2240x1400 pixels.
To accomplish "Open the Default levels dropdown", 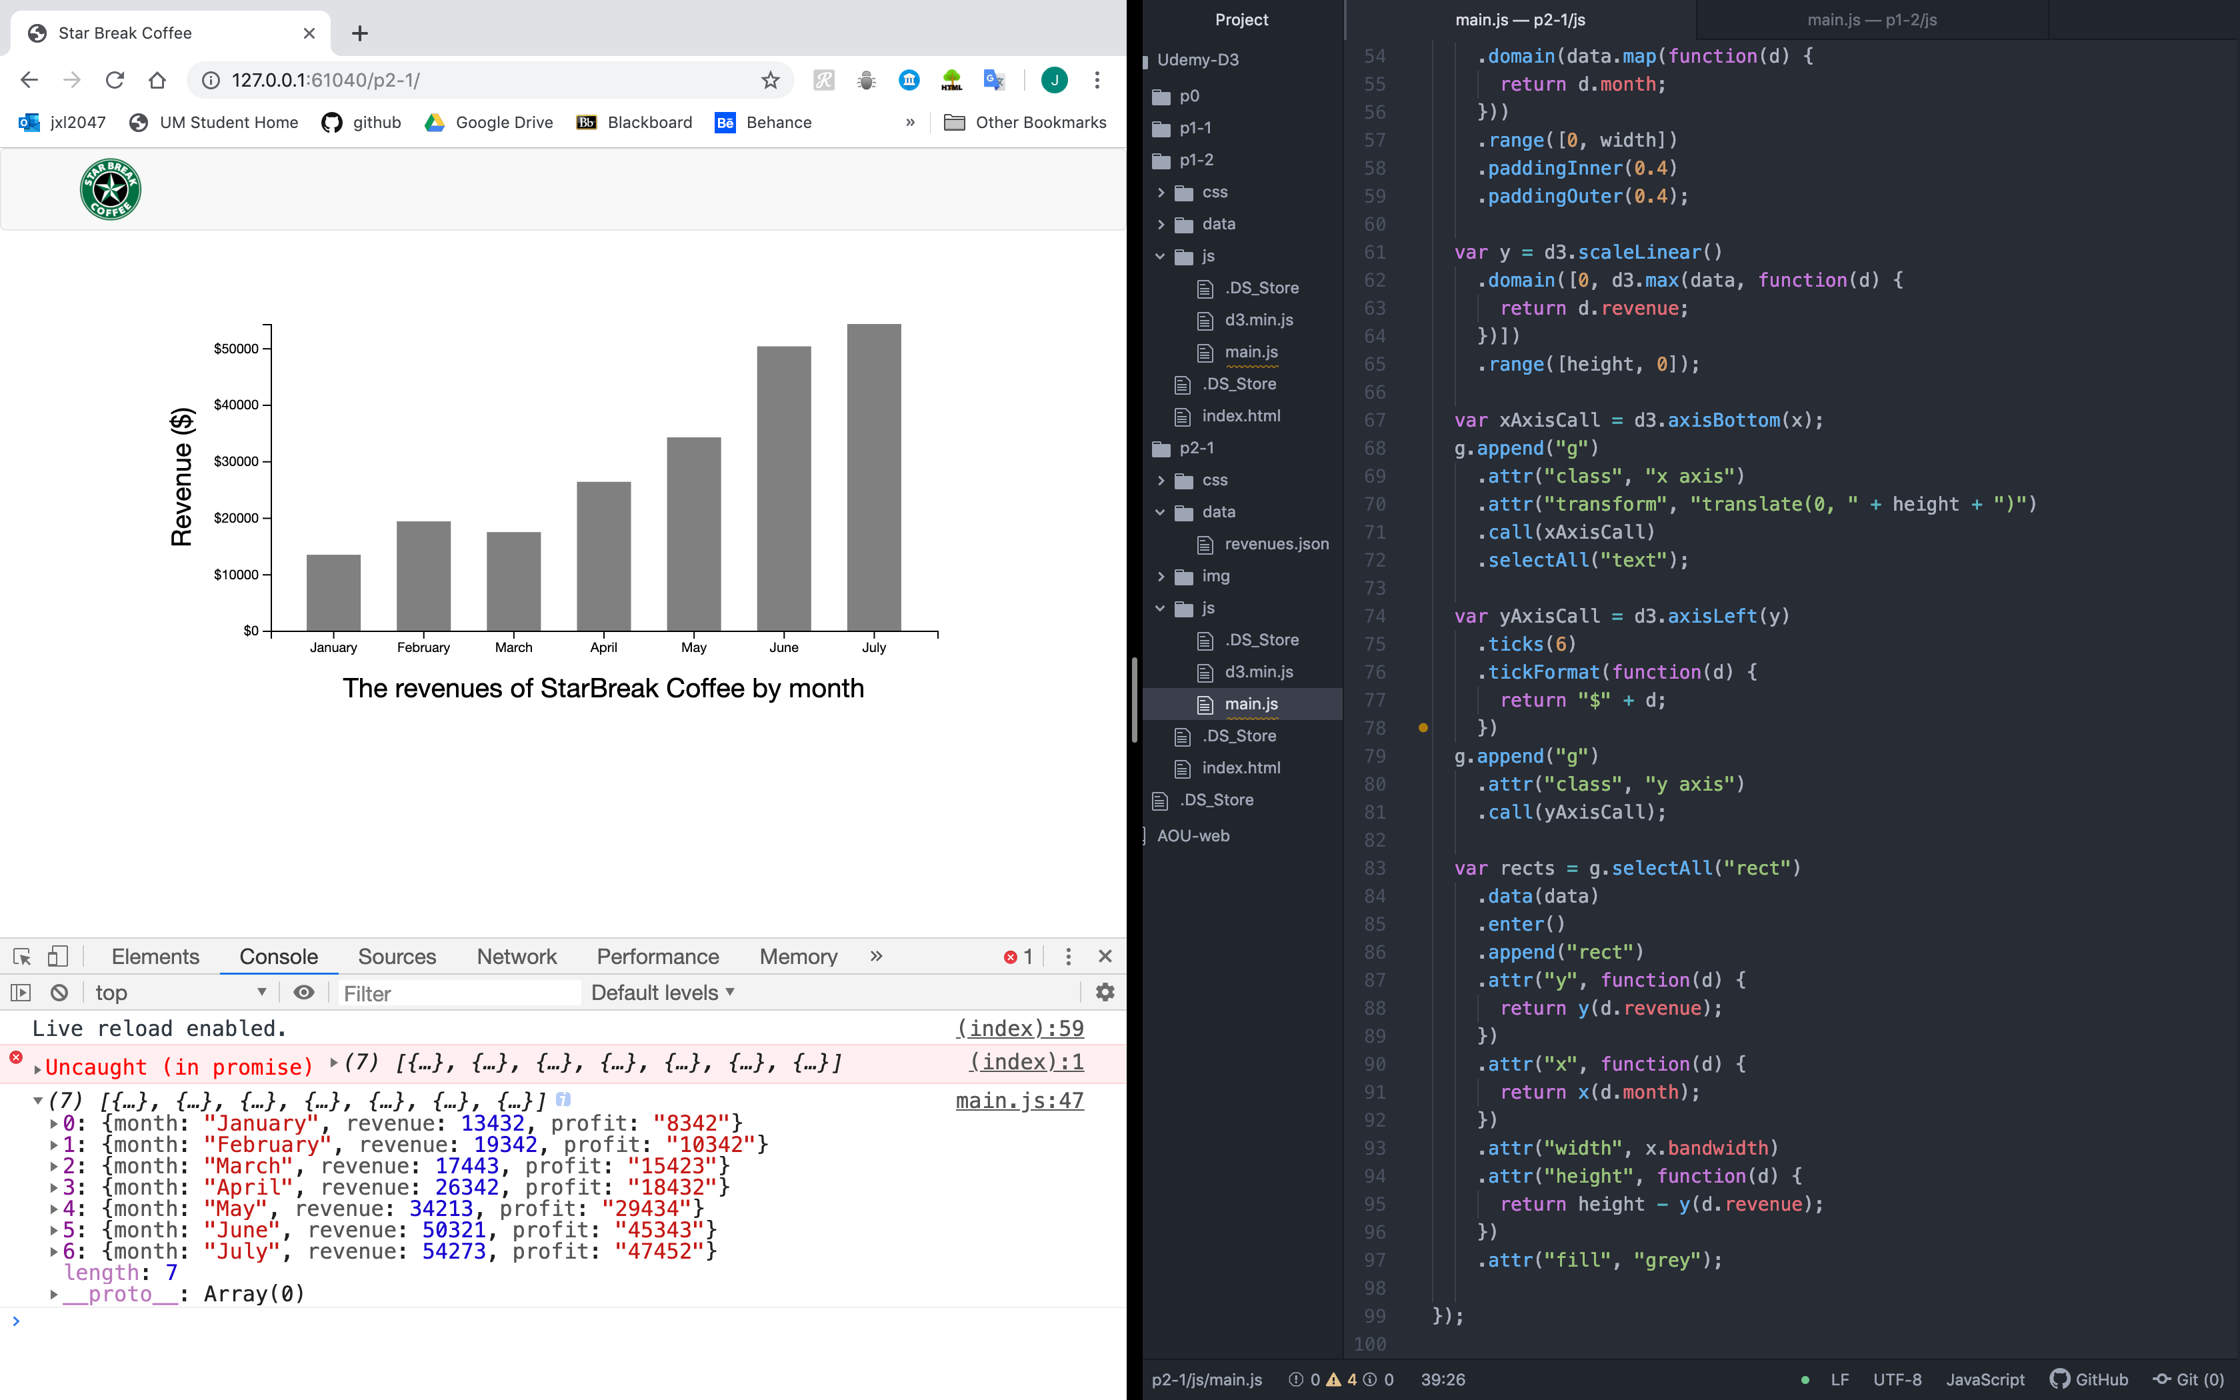I will pos(662,993).
